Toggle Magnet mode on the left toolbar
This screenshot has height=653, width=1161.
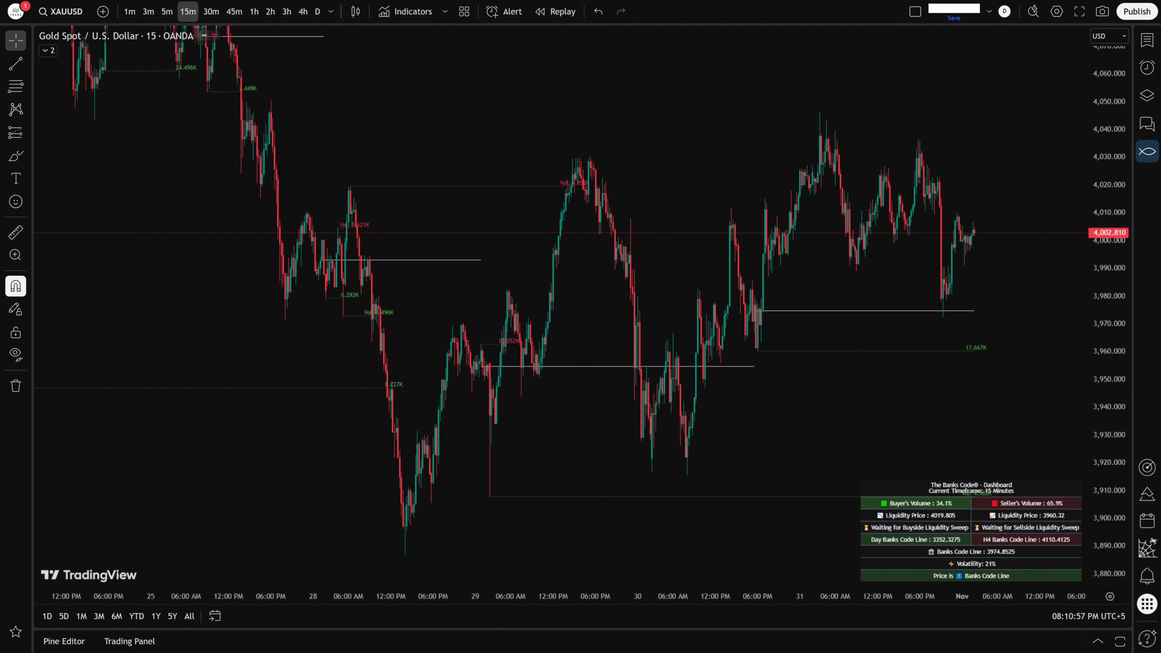[15, 286]
